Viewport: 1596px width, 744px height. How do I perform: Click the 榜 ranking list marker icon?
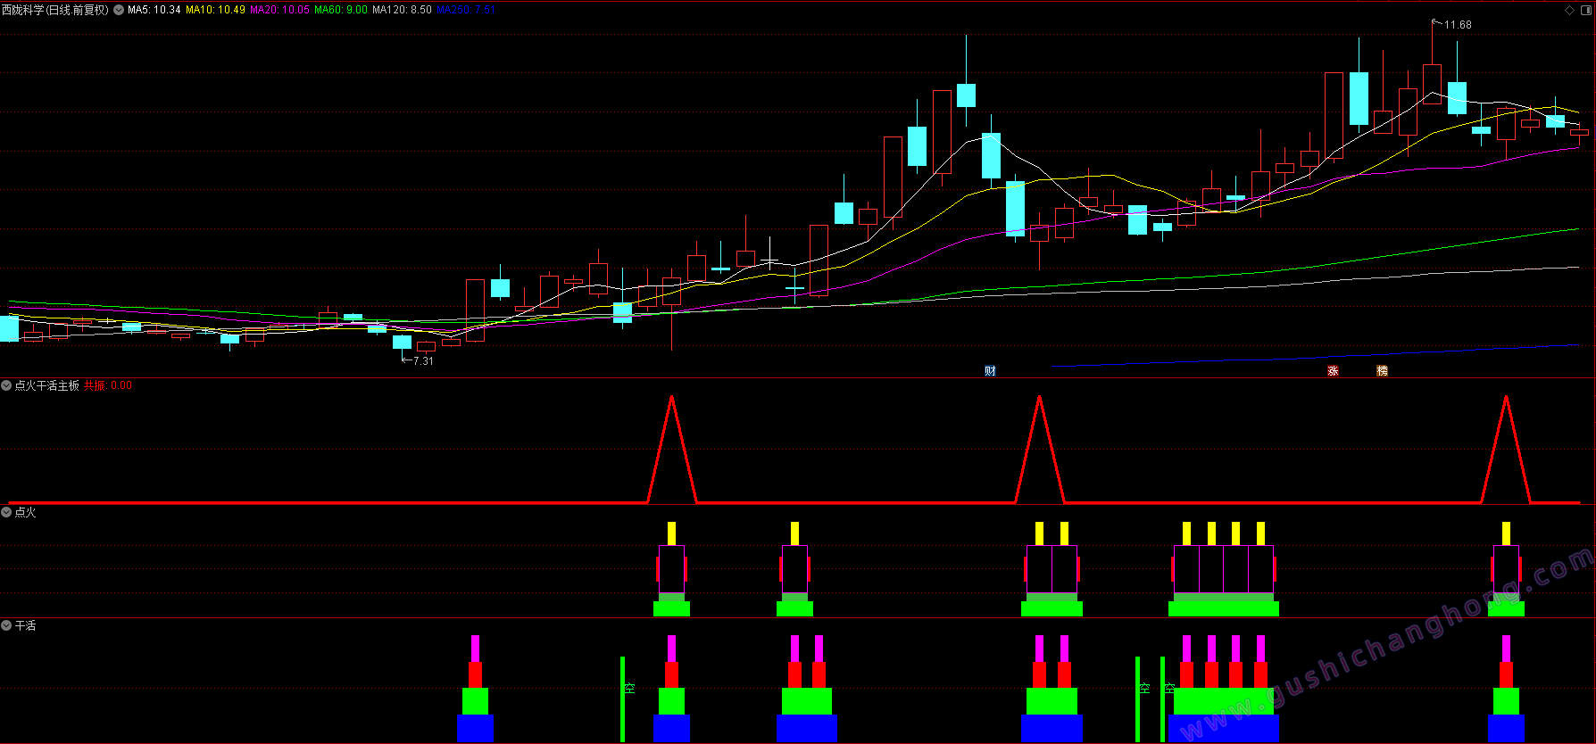1382,371
